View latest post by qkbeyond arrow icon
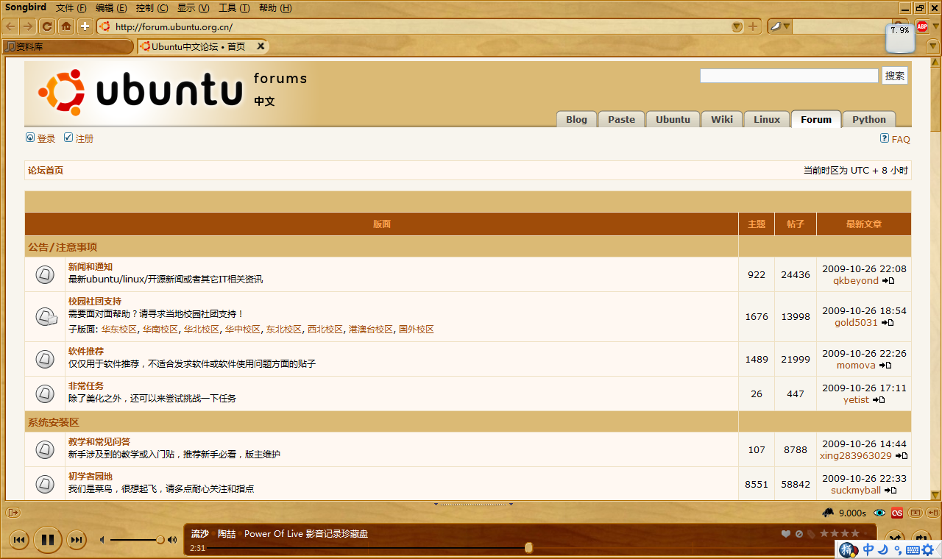The image size is (942, 559). [x=888, y=281]
